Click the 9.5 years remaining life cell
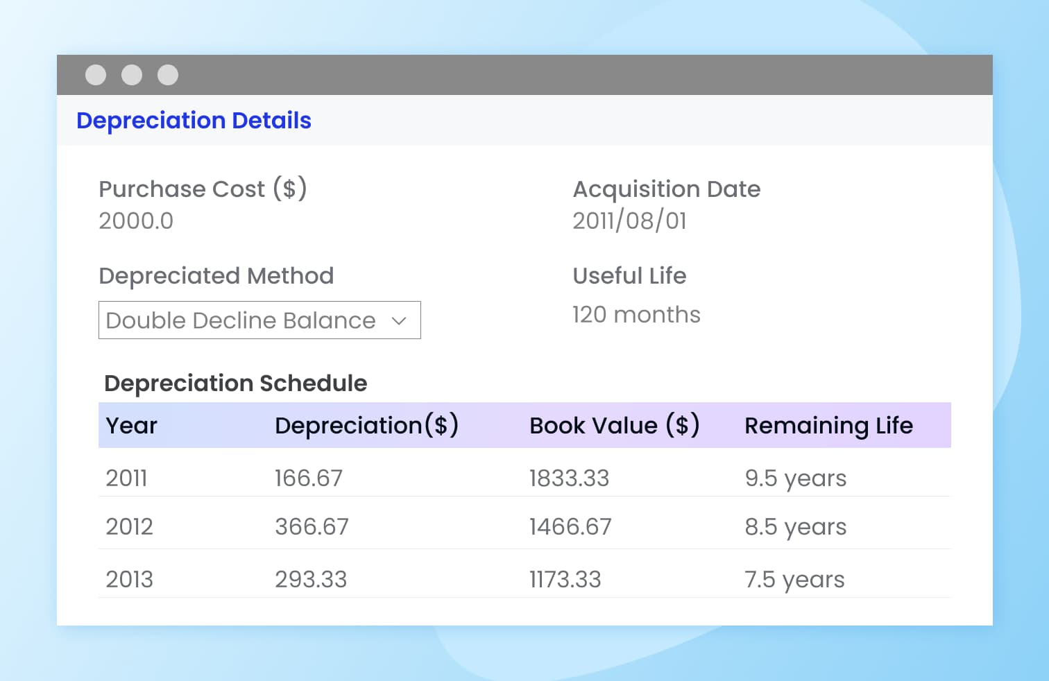 point(795,479)
